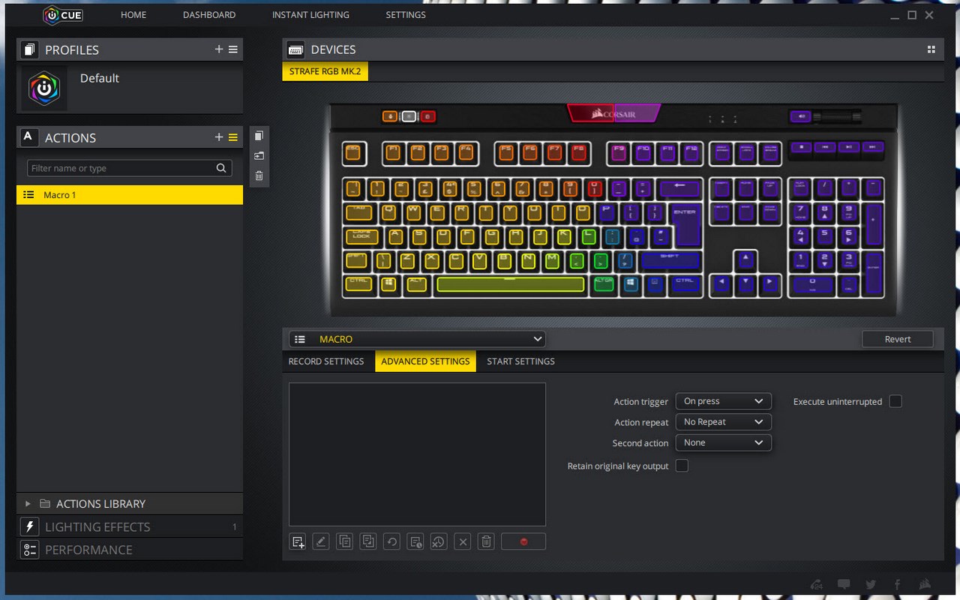The height and width of the screenshot is (600, 960).
Task: Expand the Lighting Effects section
Action: pyautogui.click(x=130, y=526)
